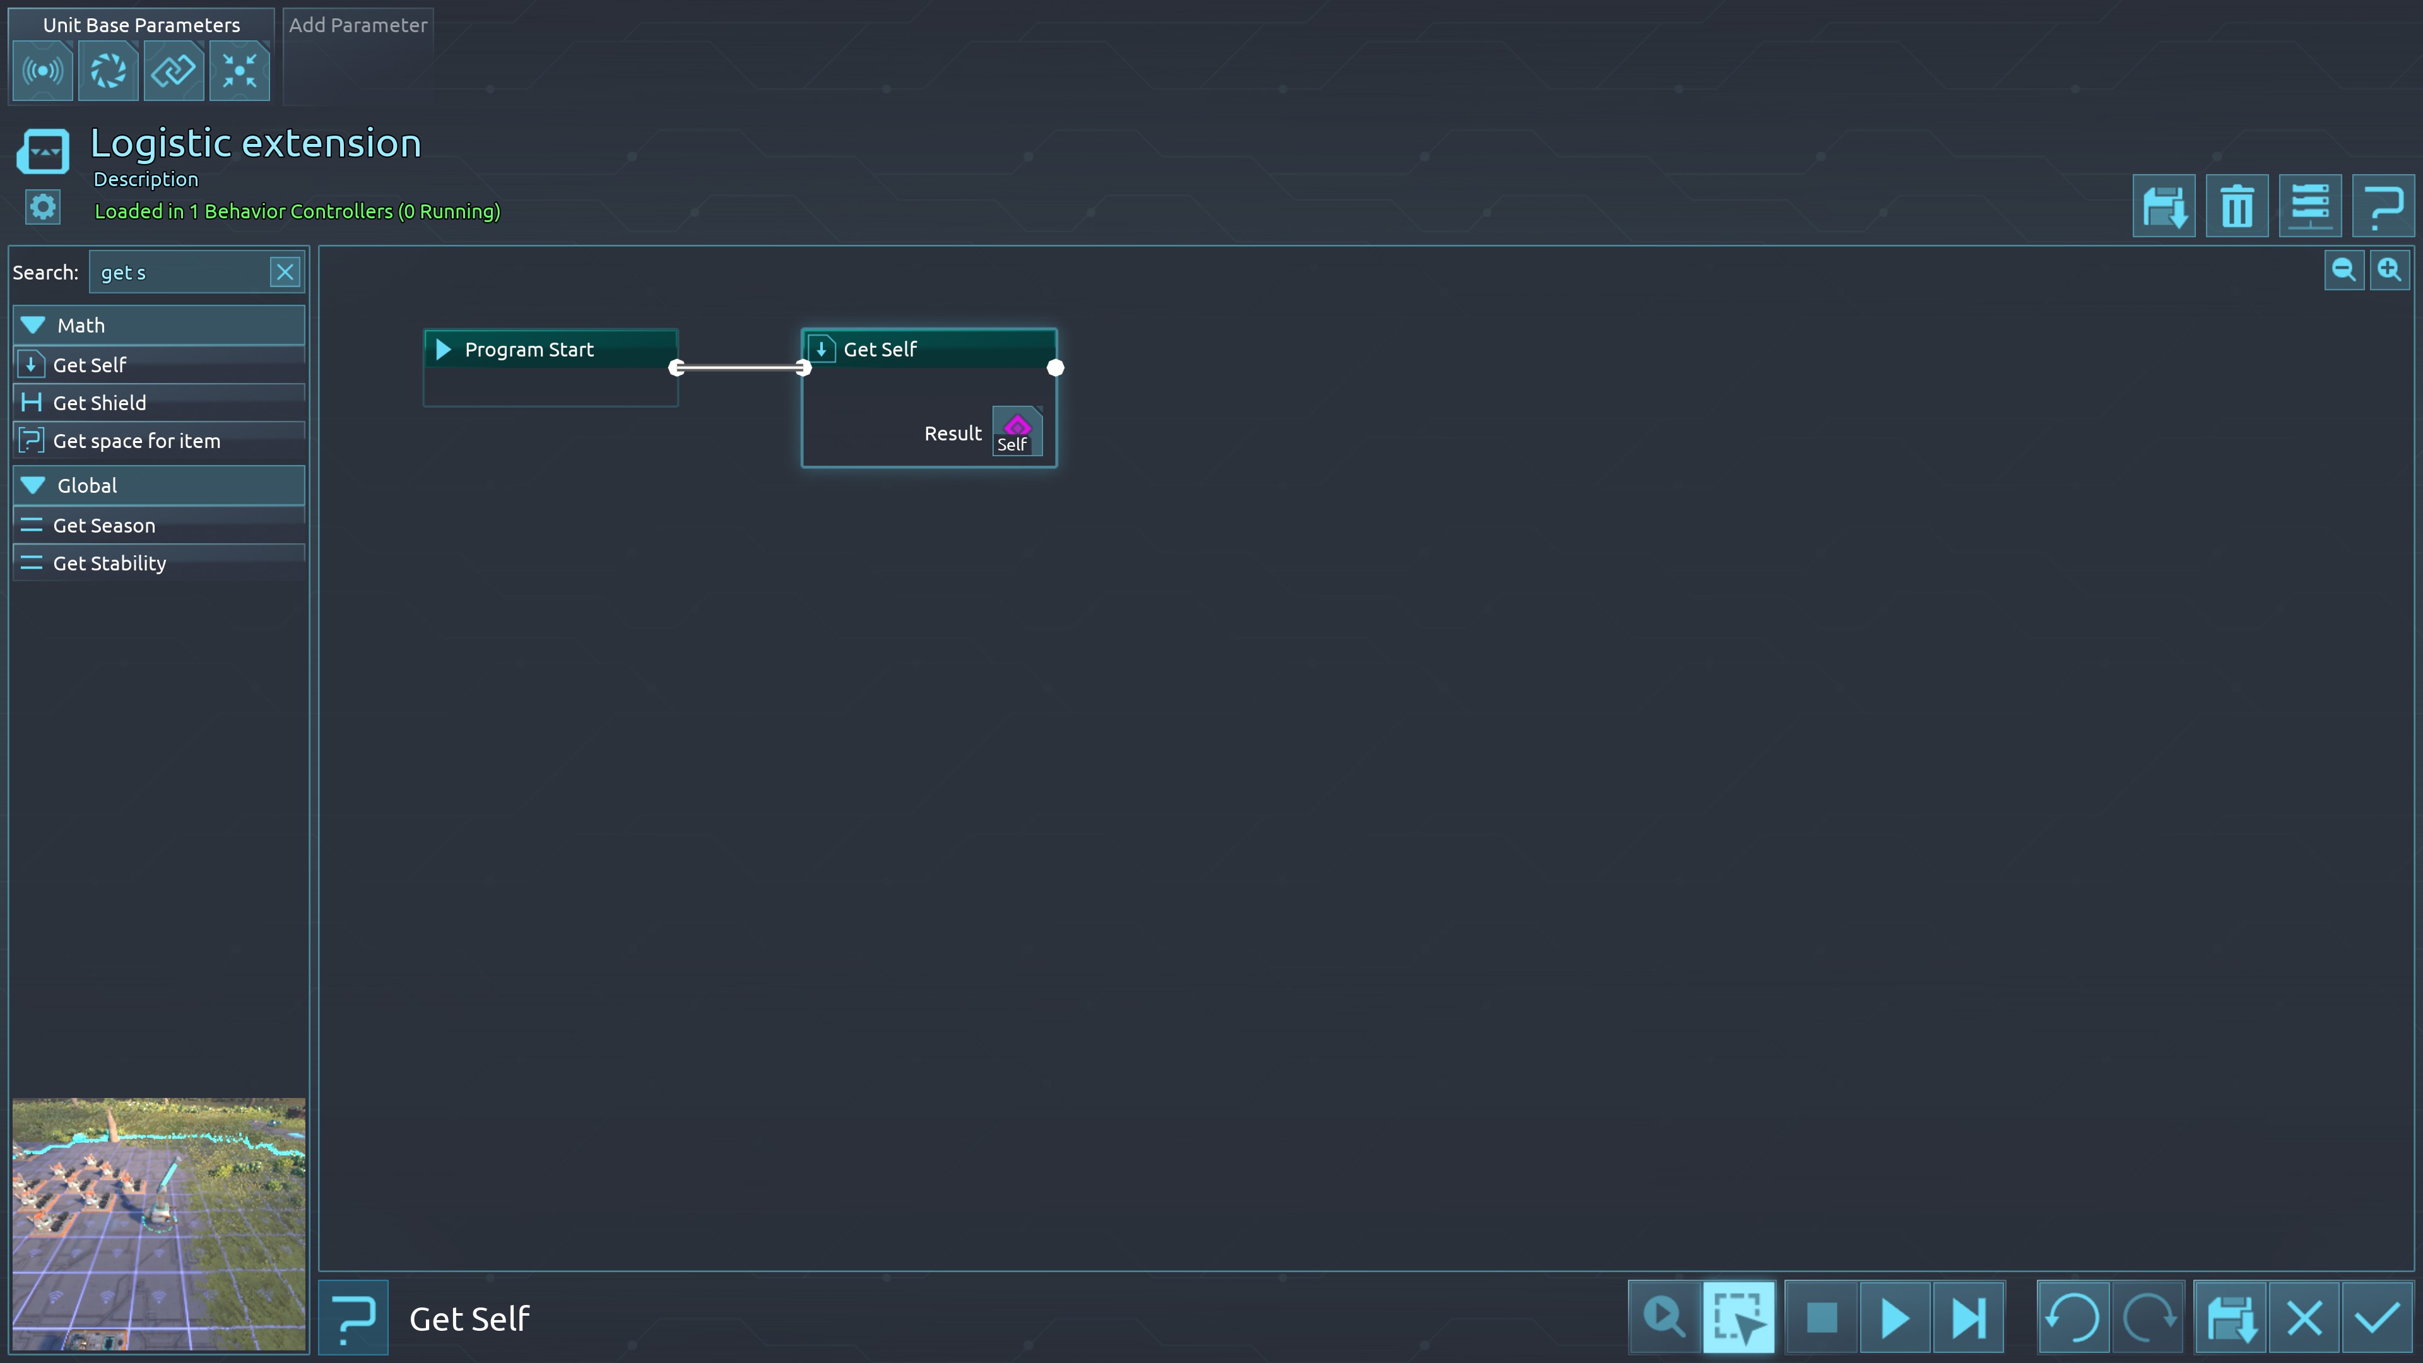Step forward one instruction
The height and width of the screenshot is (1363, 2423).
1968,1317
